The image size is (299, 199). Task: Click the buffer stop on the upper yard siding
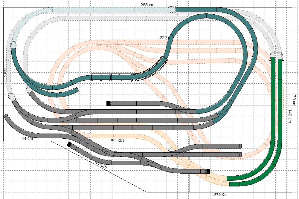pos(108,103)
